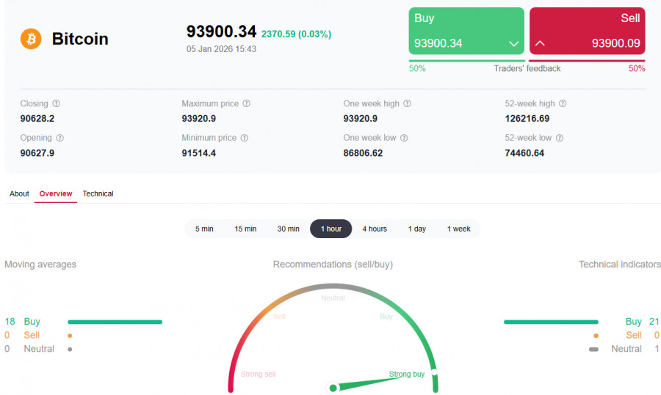The image size is (661, 395).
Task: Click Technical indicators Neutral row label
Action: (x=626, y=349)
